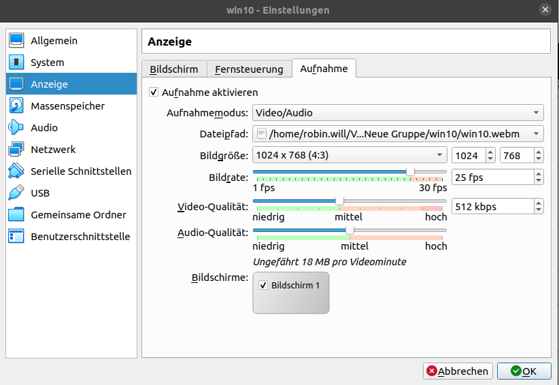The height and width of the screenshot is (385, 559).
Task: Switch to the Bildschirm tab
Action: pyautogui.click(x=173, y=69)
